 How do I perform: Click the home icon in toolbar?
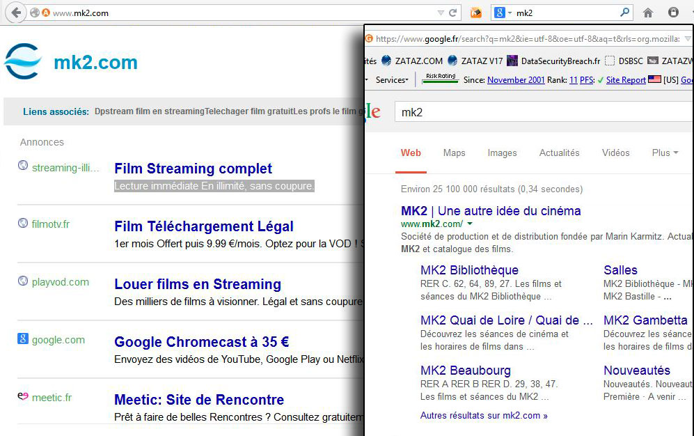click(648, 13)
